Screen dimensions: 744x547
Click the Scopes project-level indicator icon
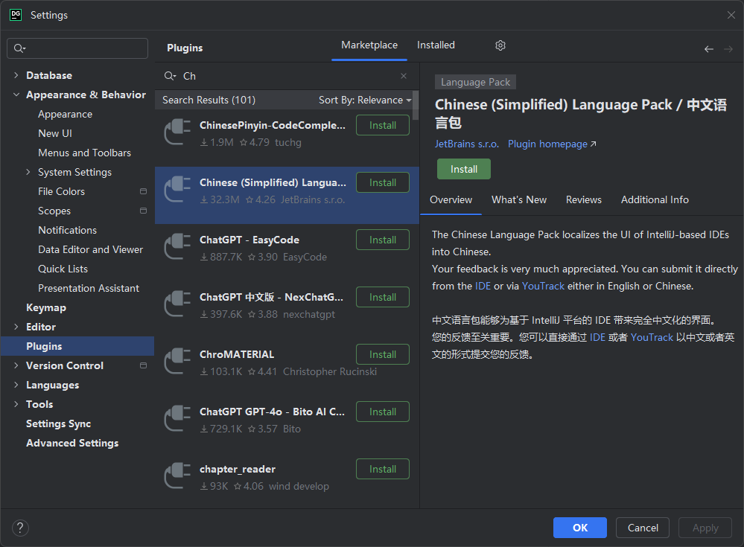click(143, 211)
